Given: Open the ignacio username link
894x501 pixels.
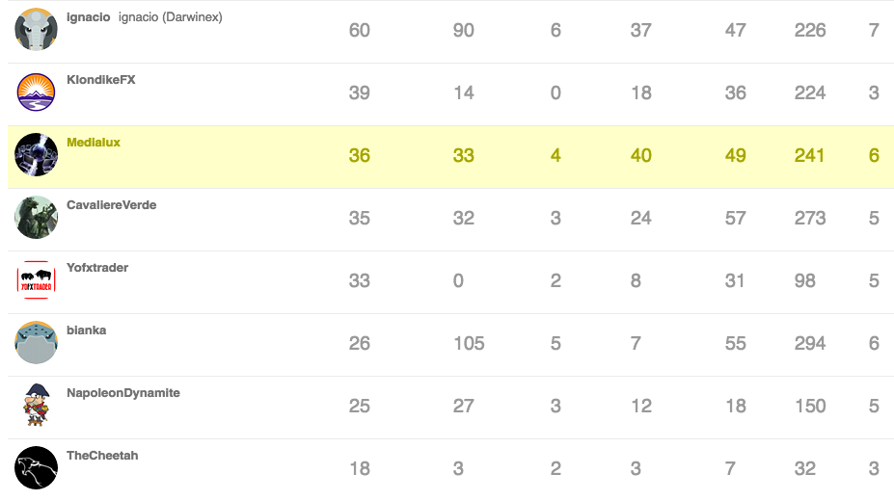Looking at the screenshot, I should click(88, 17).
